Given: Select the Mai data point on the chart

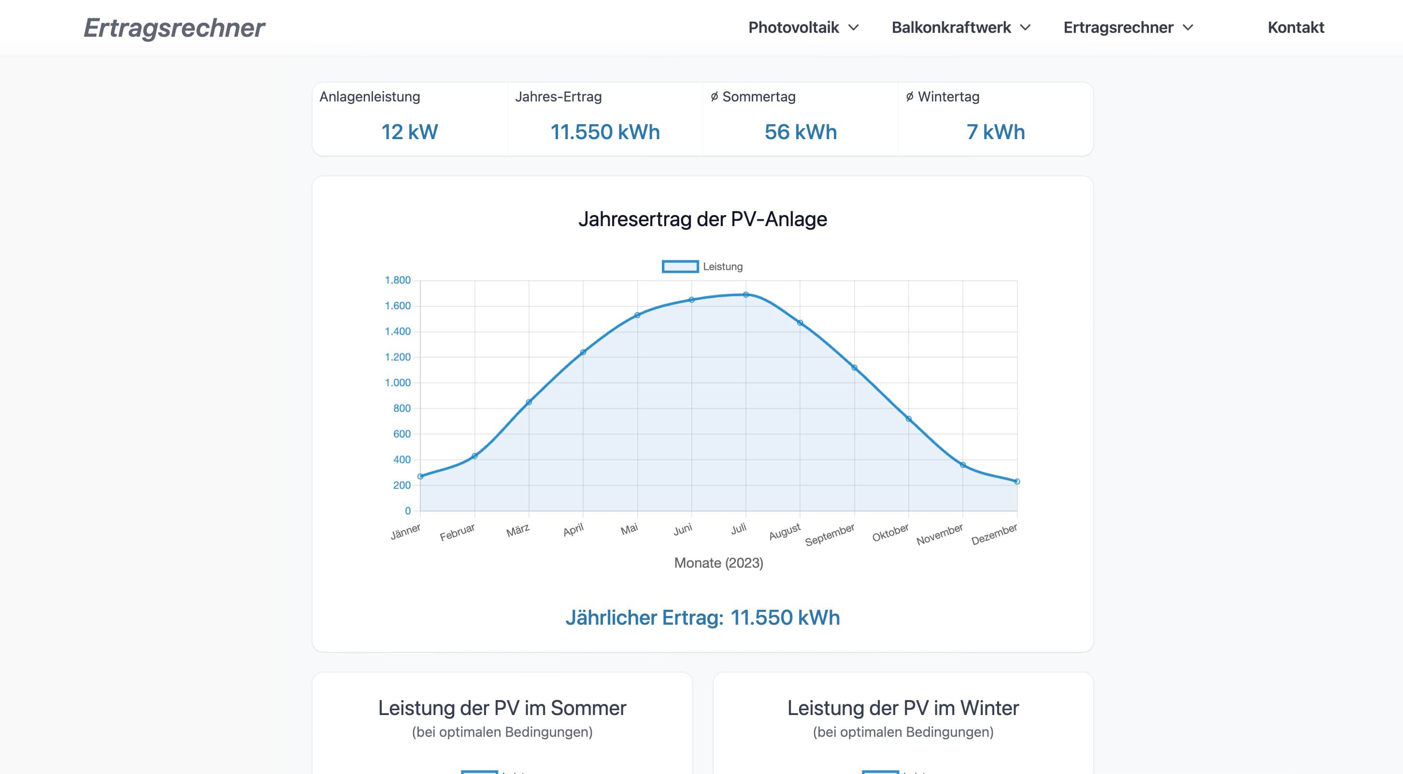Looking at the screenshot, I should point(637,315).
